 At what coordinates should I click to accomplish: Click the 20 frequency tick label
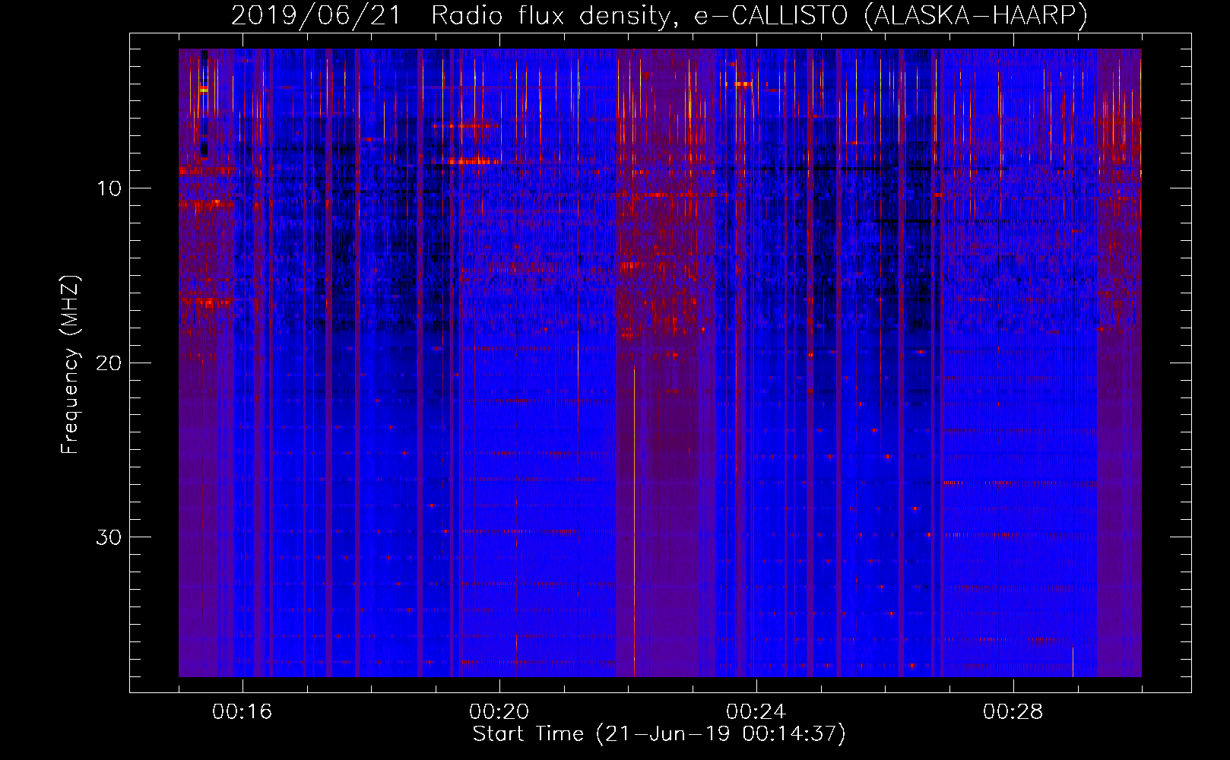pyautogui.click(x=109, y=363)
